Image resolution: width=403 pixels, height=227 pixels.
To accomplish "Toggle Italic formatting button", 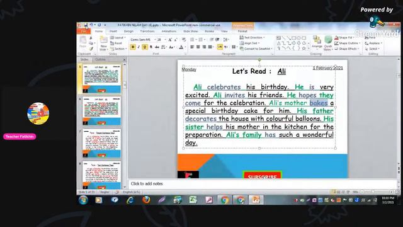I will point(139,47).
